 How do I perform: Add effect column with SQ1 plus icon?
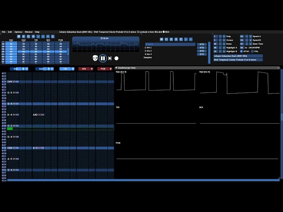click(23, 69)
